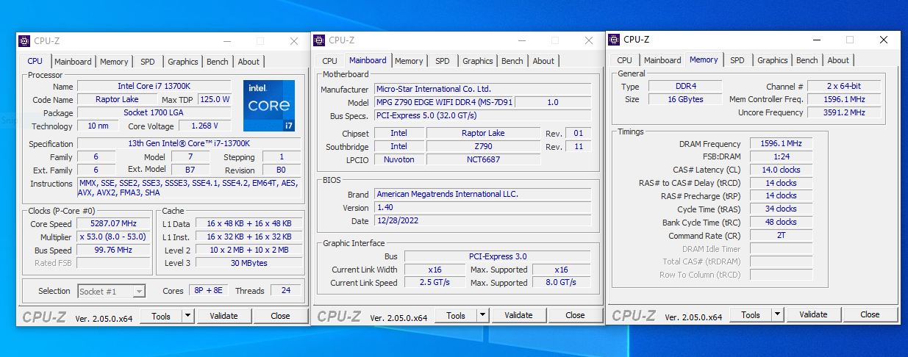The width and height of the screenshot is (908, 357).
Task: Click the DRAM Frequency 1596.1 MHz value
Action: [x=781, y=143]
